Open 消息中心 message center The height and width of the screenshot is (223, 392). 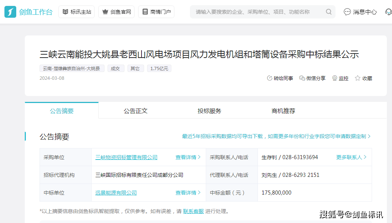pyautogui.click(x=360, y=12)
